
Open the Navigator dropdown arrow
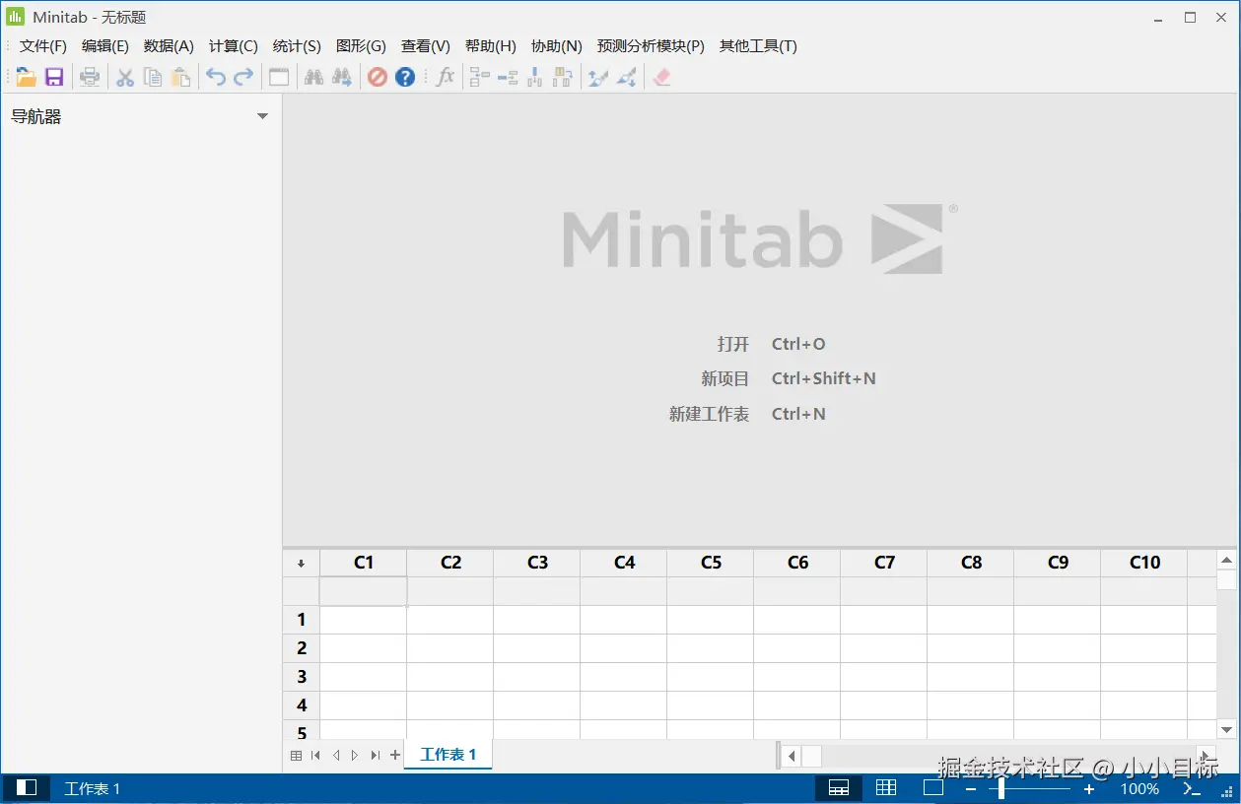click(262, 116)
